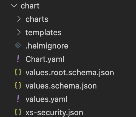Click empty space right of Chart.yaml row

click(x=100, y=59)
